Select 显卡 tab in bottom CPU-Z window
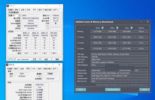Image resolution: width=155 pixels, height=100 pixels. [x=40, y=68]
